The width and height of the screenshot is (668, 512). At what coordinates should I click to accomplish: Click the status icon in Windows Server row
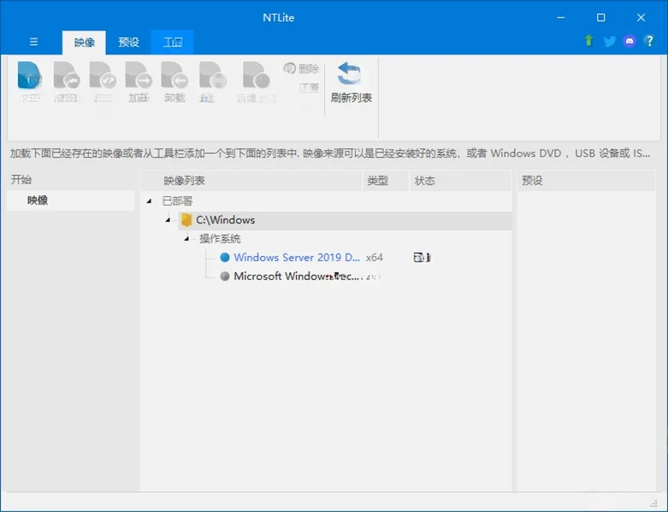coord(421,257)
